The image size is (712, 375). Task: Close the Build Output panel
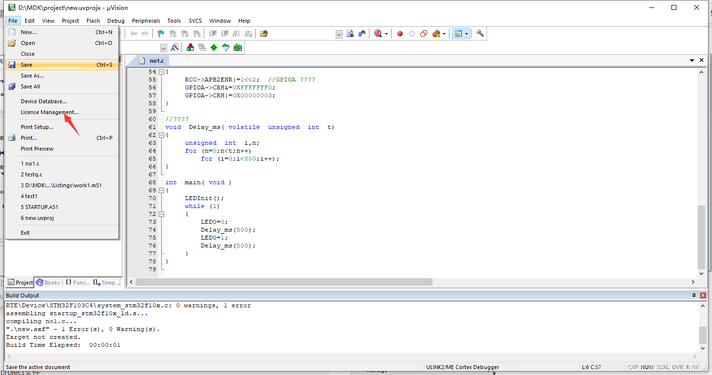703,295
